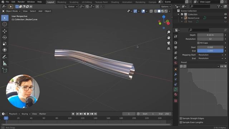Viewport: 229px width, 129px height.
Task: Open the View Layer properties tab
Action: [176, 53]
